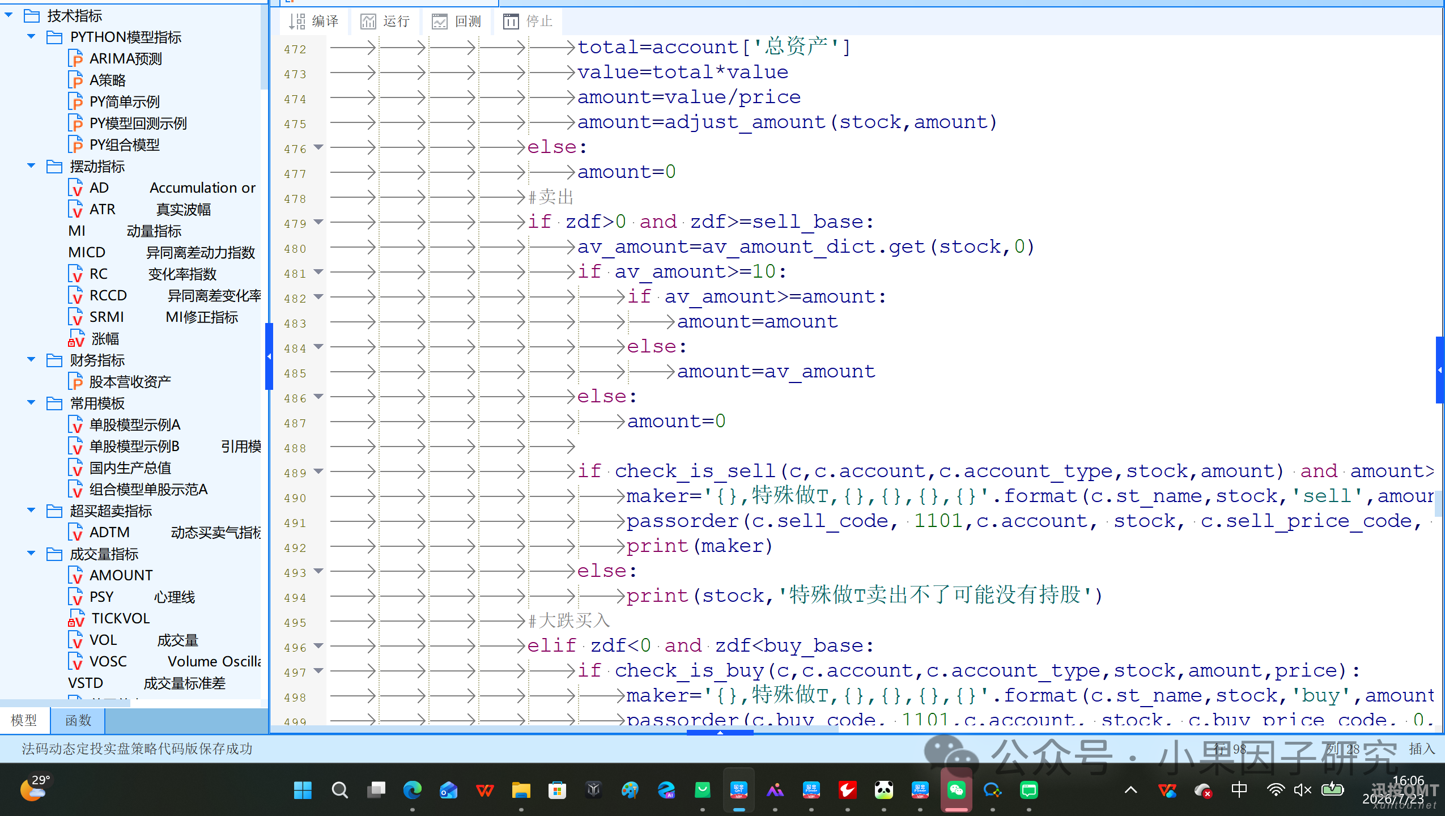Fold code block at line 479
Screen dimensions: 1445x816
point(318,222)
